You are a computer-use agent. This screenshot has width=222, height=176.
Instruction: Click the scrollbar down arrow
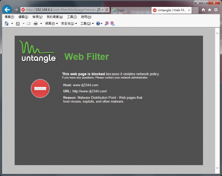(217, 168)
